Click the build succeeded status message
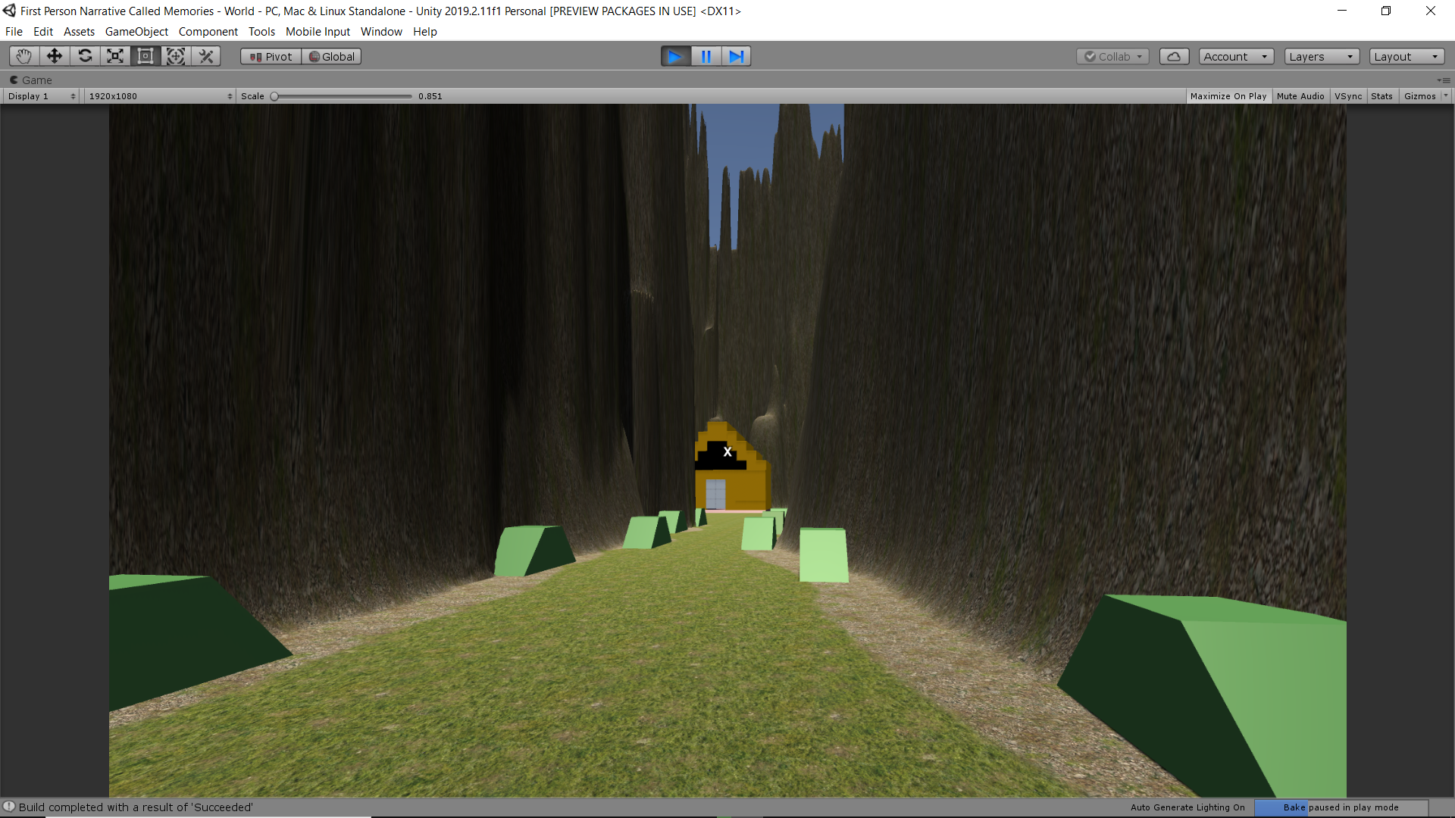The image size is (1455, 818). tap(136, 807)
